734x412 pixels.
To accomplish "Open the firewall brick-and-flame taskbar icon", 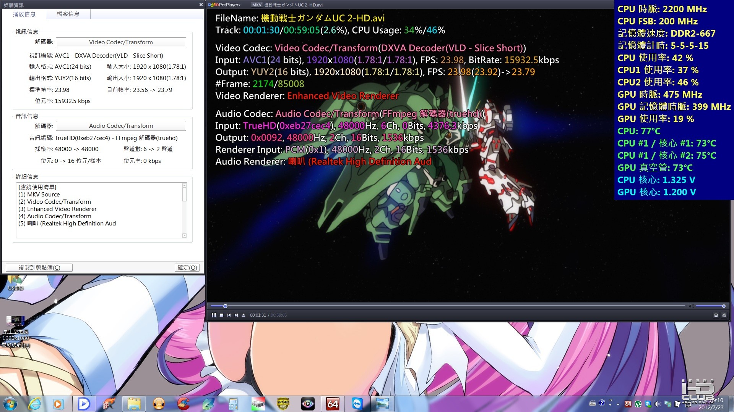I will [x=109, y=404].
